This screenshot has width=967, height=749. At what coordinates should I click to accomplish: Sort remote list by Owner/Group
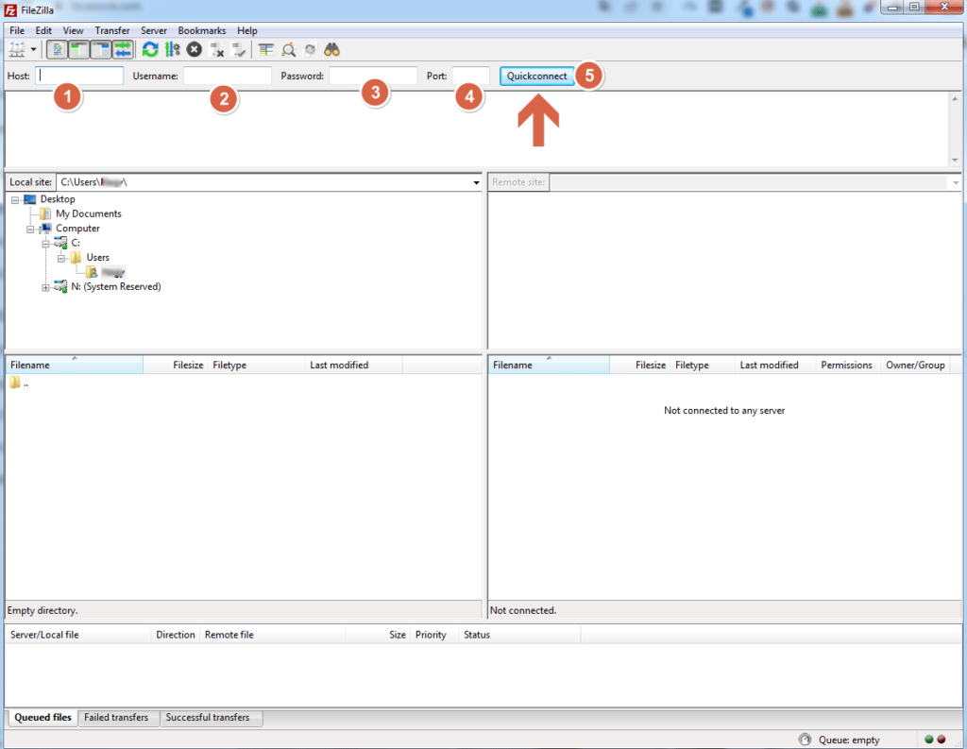pyautogui.click(x=915, y=365)
